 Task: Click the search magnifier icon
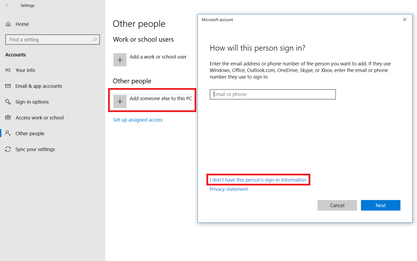point(95,39)
